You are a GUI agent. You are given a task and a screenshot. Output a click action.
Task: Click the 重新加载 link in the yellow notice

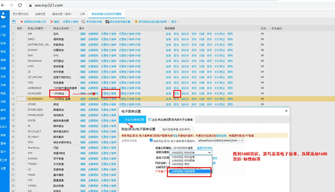tap(221, 136)
